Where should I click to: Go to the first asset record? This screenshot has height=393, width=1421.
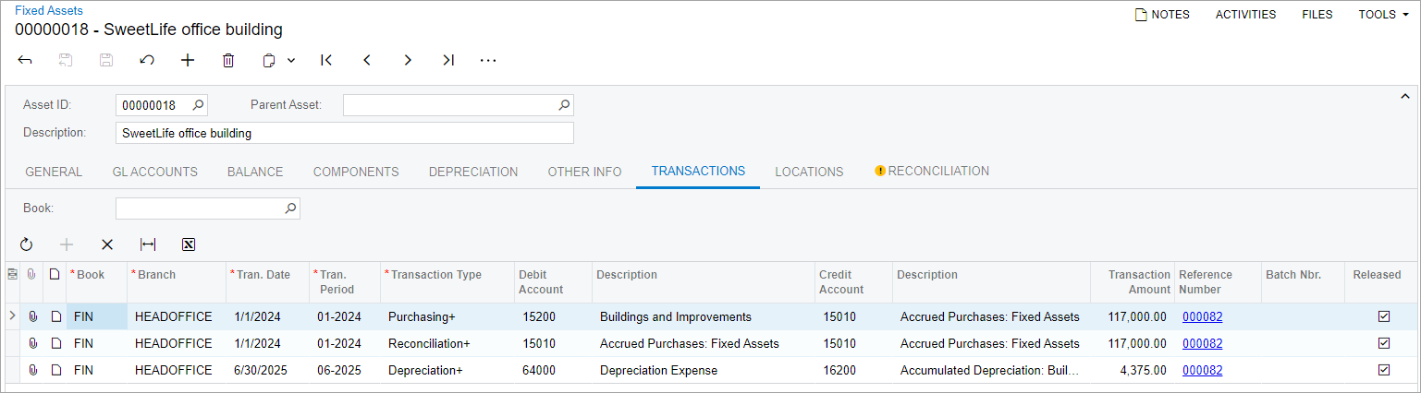point(326,60)
